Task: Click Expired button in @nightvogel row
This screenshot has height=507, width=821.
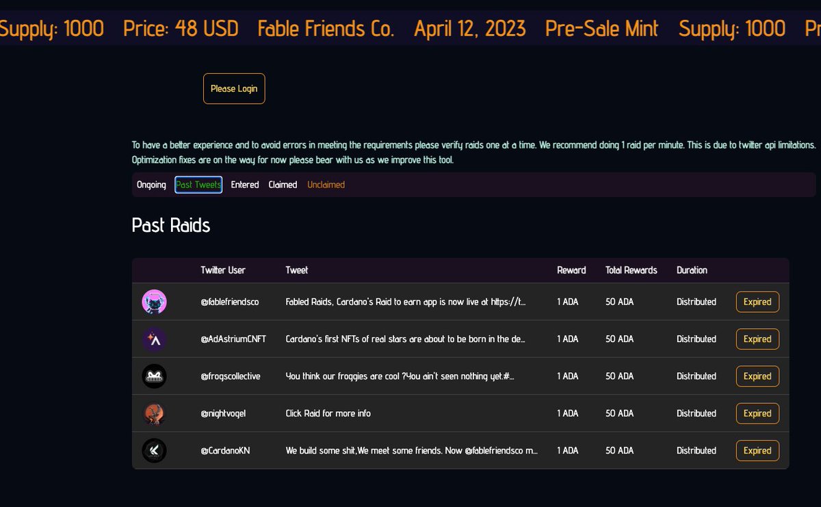Action: [x=757, y=413]
